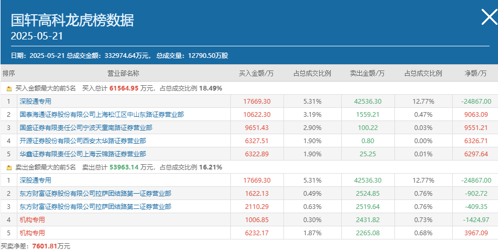Select net difference 7601.81

(x=45, y=246)
